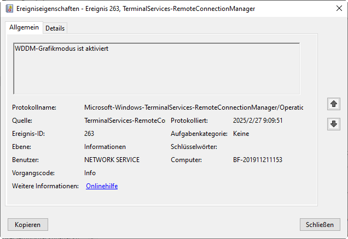Click the Ebene value Informationen
This screenshot has height=239, width=348.
pos(105,147)
